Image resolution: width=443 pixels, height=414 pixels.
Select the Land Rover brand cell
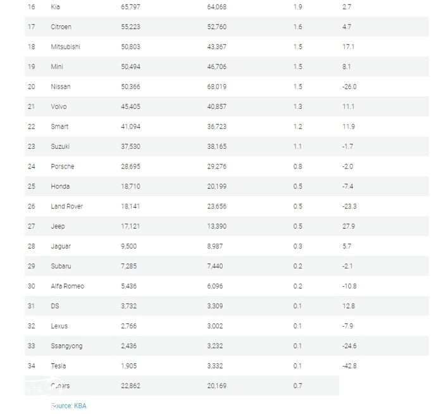tap(67, 206)
